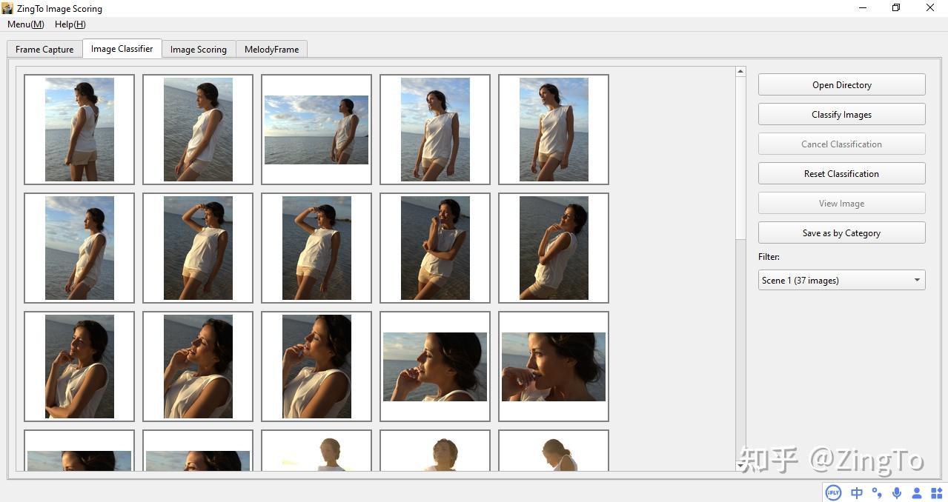
Task: Select bottom-row thumbnail of woman looking down at right
Action: [x=554, y=451]
